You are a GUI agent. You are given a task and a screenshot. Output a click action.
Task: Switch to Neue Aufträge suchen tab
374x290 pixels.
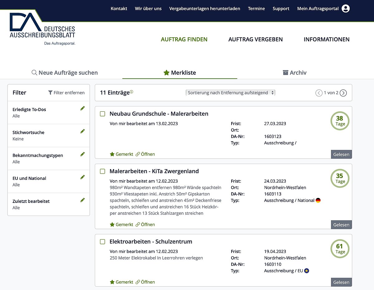(65, 72)
